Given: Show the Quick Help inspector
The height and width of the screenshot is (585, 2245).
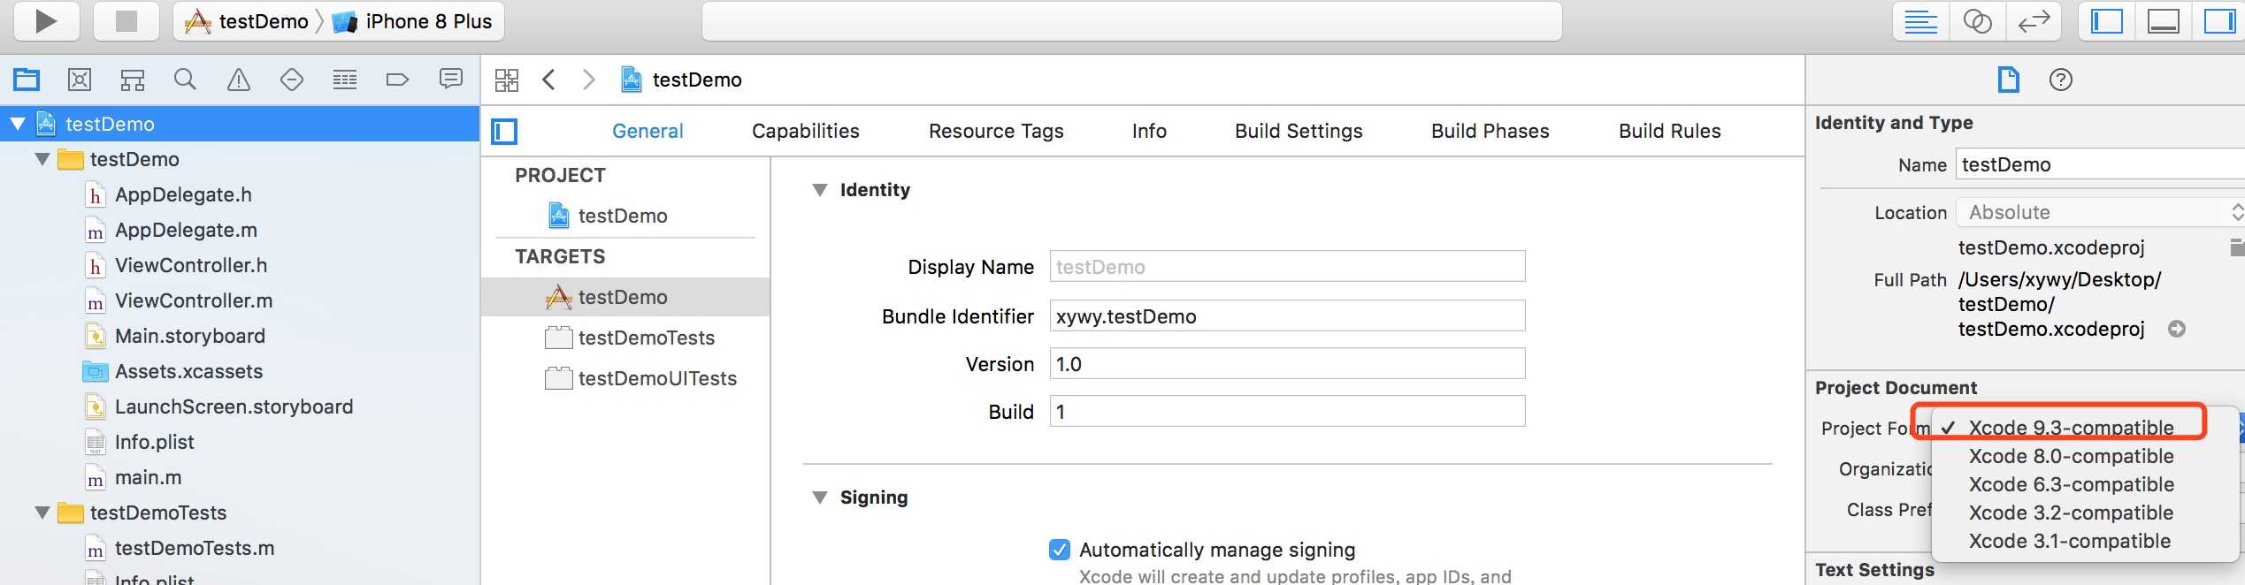Looking at the screenshot, I should [2061, 80].
